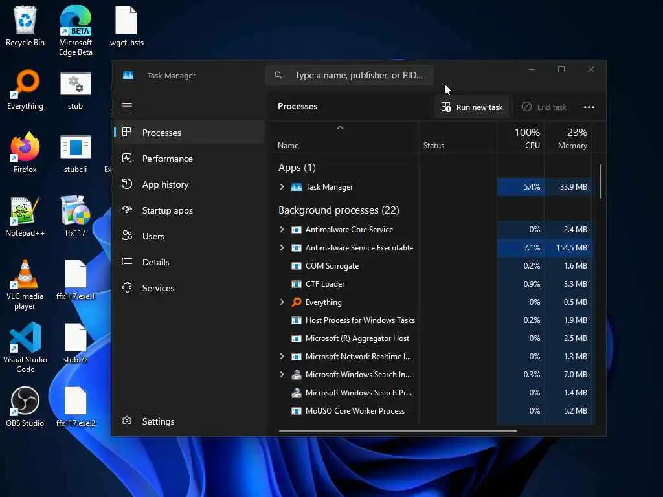Image resolution: width=663 pixels, height=497 pixels.
Task: Click the Startup apps gauge icon
Action: [126, 210]
